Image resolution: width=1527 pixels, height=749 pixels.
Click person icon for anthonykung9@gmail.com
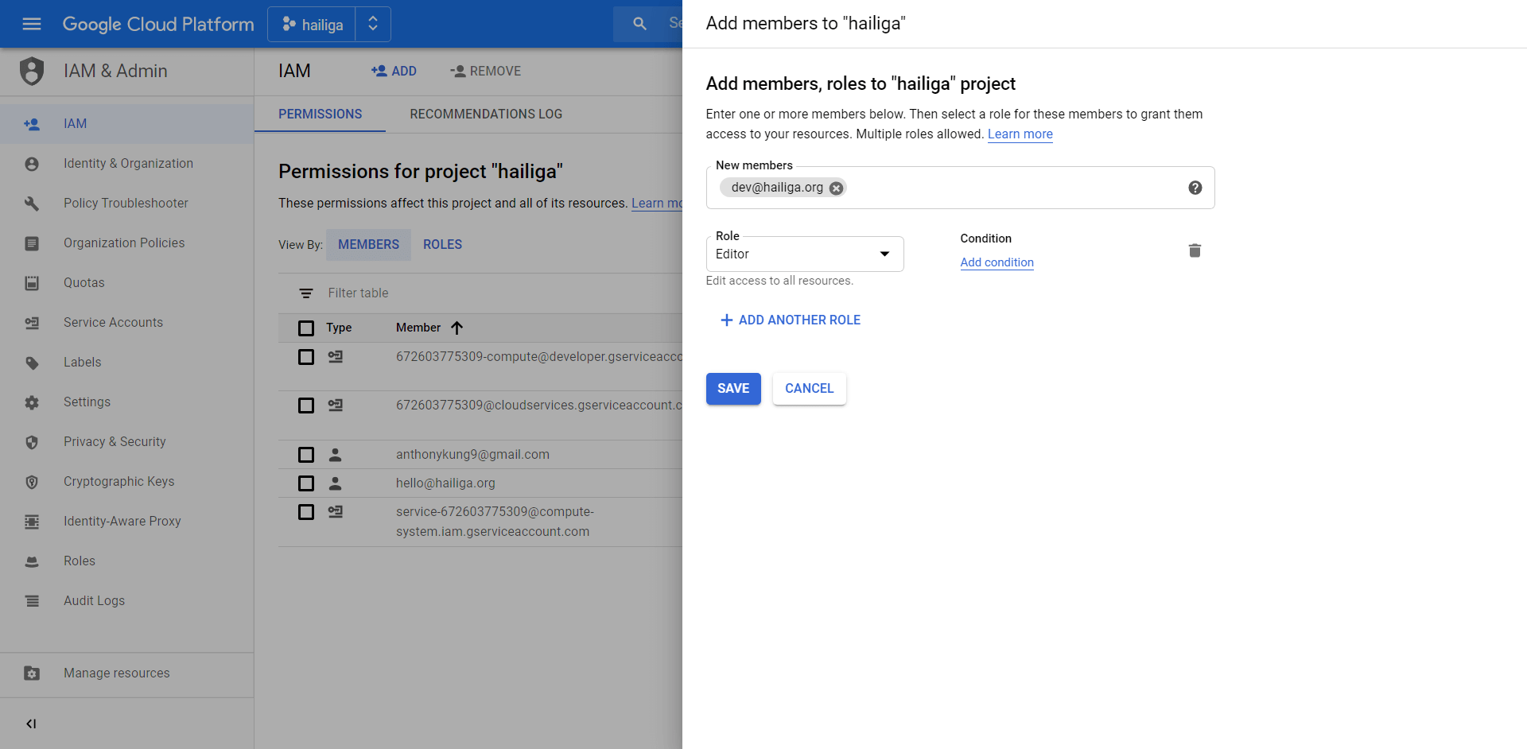(x=335, y=455)
